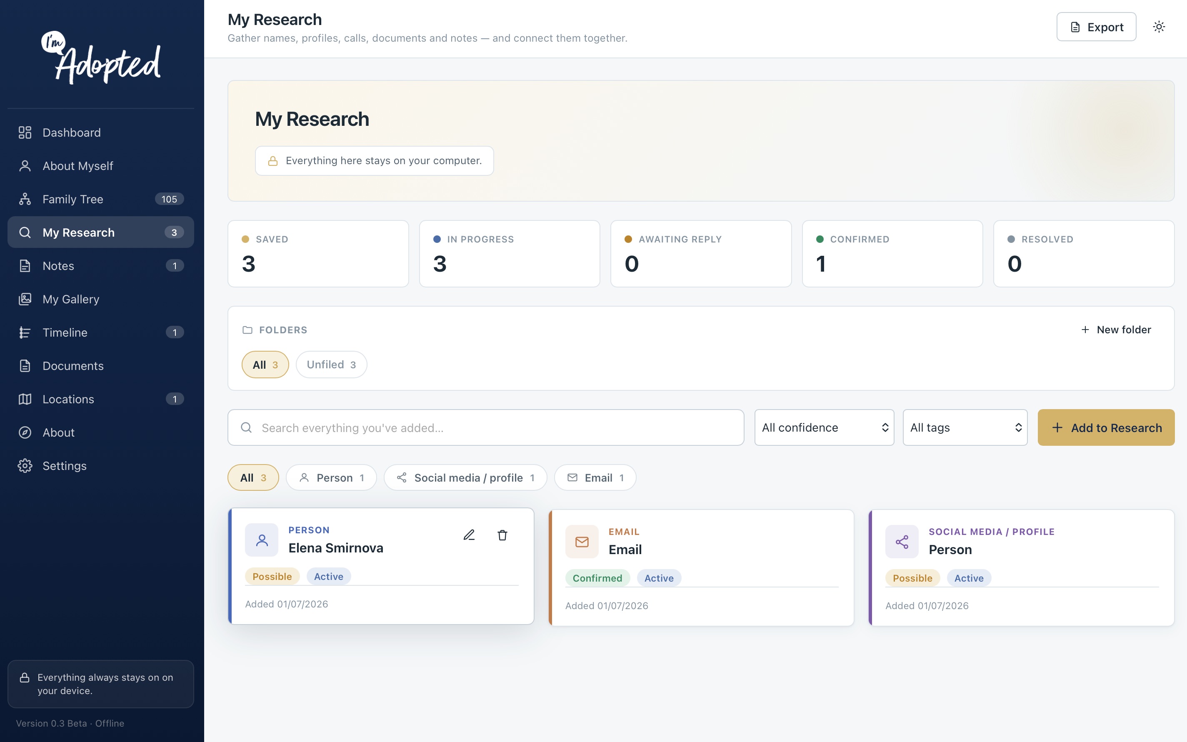Viewport: 1187px width, 742px height.
Task: Click the Possible badge on Elena Smirnova
Action: pos(272,577)
